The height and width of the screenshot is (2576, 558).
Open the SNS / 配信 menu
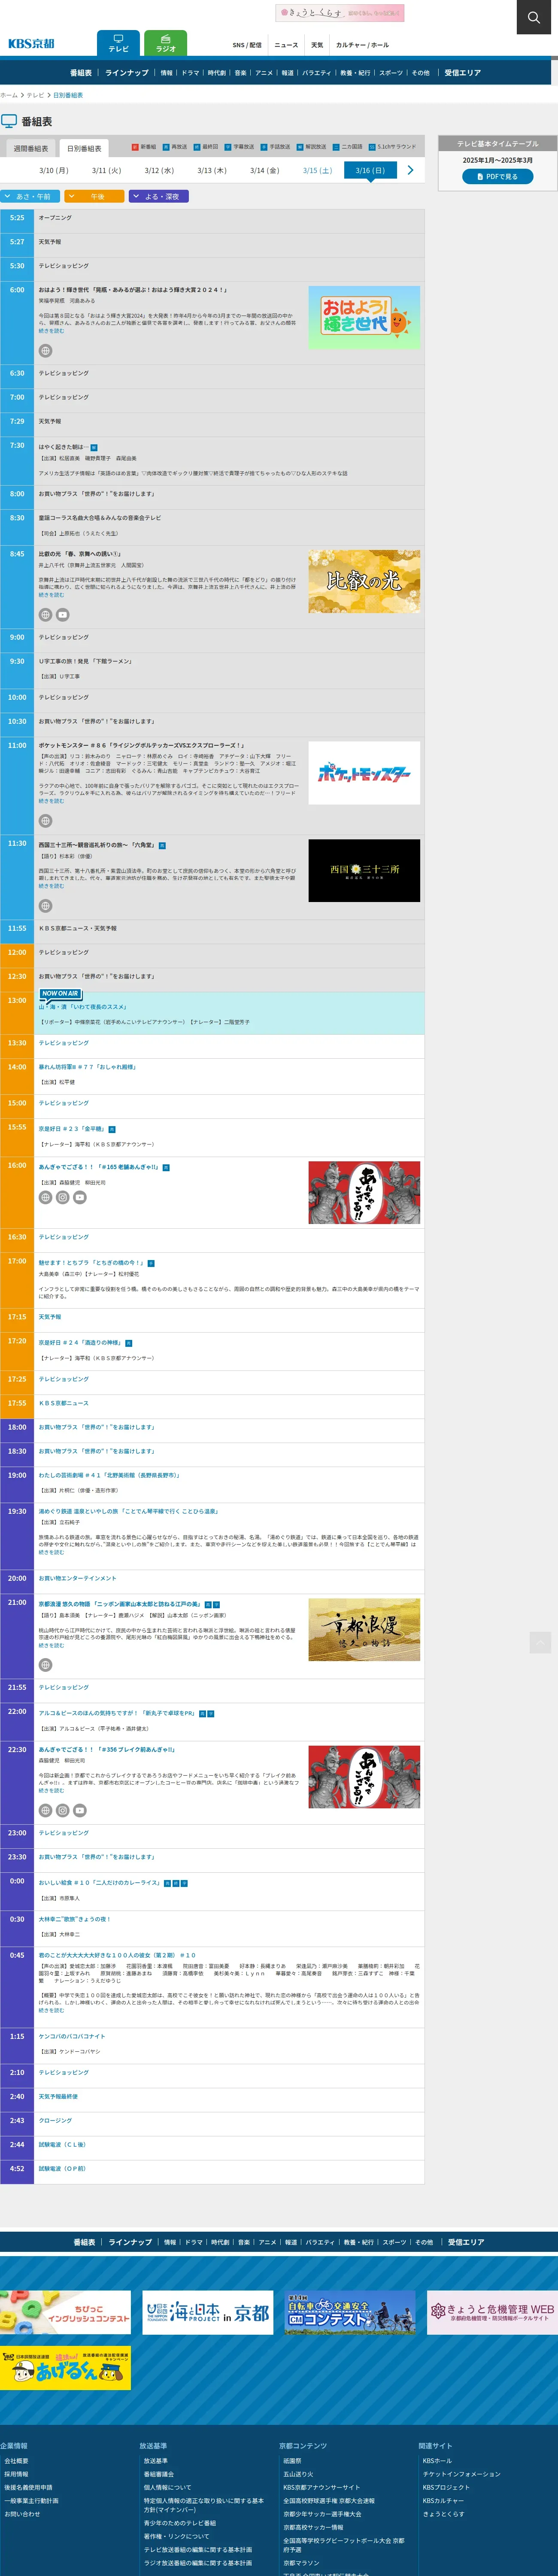(247, 45)
